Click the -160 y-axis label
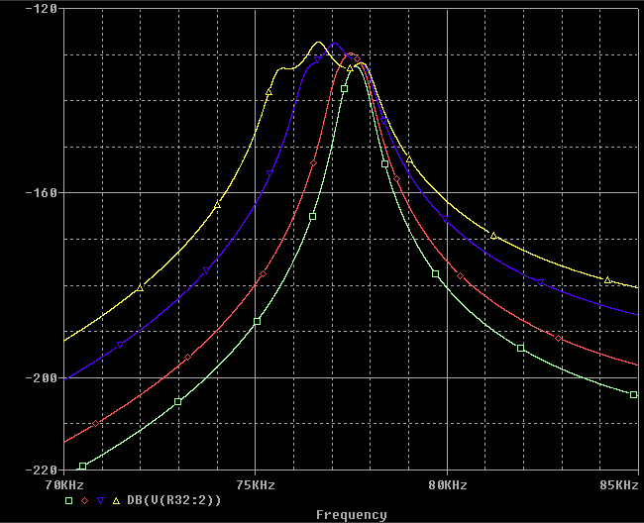Image resolution: width=644 pixels, height=523 pixels. [42, 192]
